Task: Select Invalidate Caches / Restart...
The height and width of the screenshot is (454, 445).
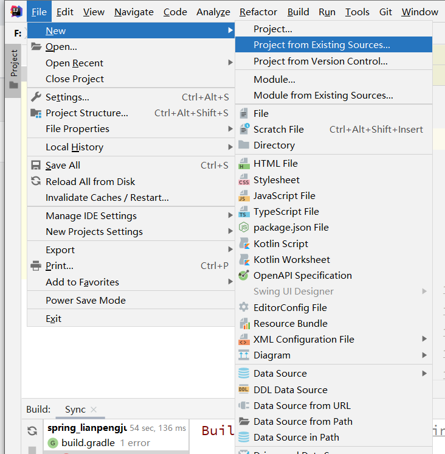Action: [x=131, y=197]
